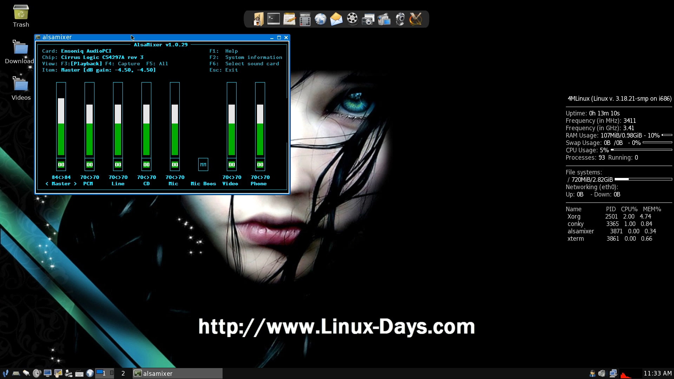The height and width of the screenshot is (379, 674).
Task: Launch the terminal from the top dock
Action: [x=273, y=19]
